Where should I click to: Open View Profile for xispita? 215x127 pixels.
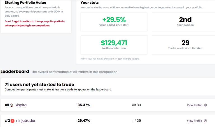point(194,105)
